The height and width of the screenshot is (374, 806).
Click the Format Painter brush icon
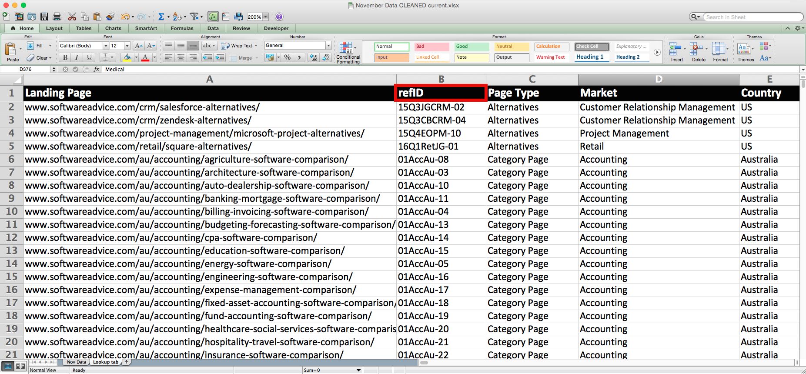pos(110,17)
